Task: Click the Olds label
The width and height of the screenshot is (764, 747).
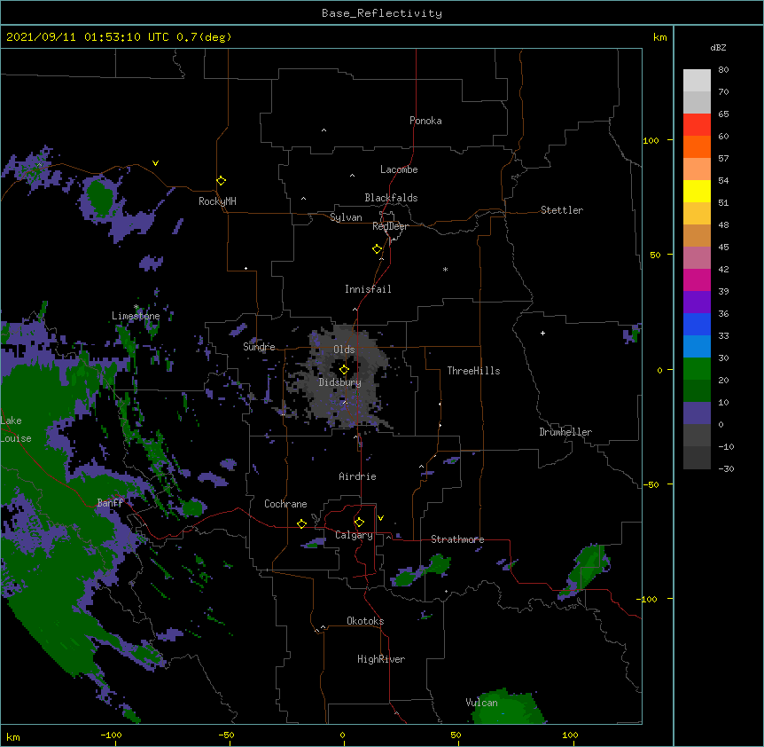Action: click(x=344, y=350)
